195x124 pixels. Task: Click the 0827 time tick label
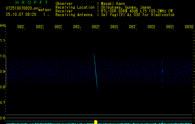pyautogui.click(x=133, y=27)
